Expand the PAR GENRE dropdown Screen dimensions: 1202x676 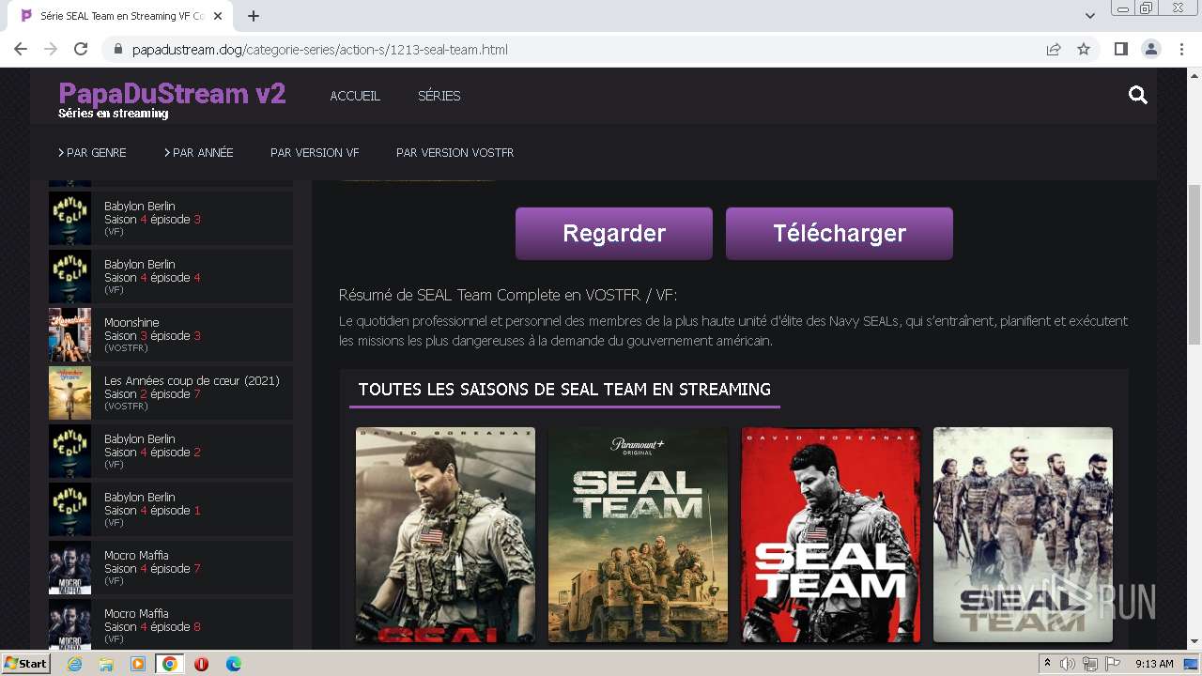pos(92,152)
